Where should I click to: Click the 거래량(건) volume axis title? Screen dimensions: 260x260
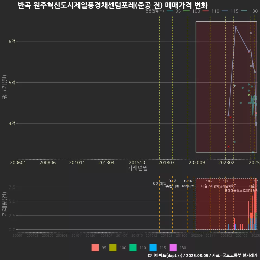coord(5,204)
